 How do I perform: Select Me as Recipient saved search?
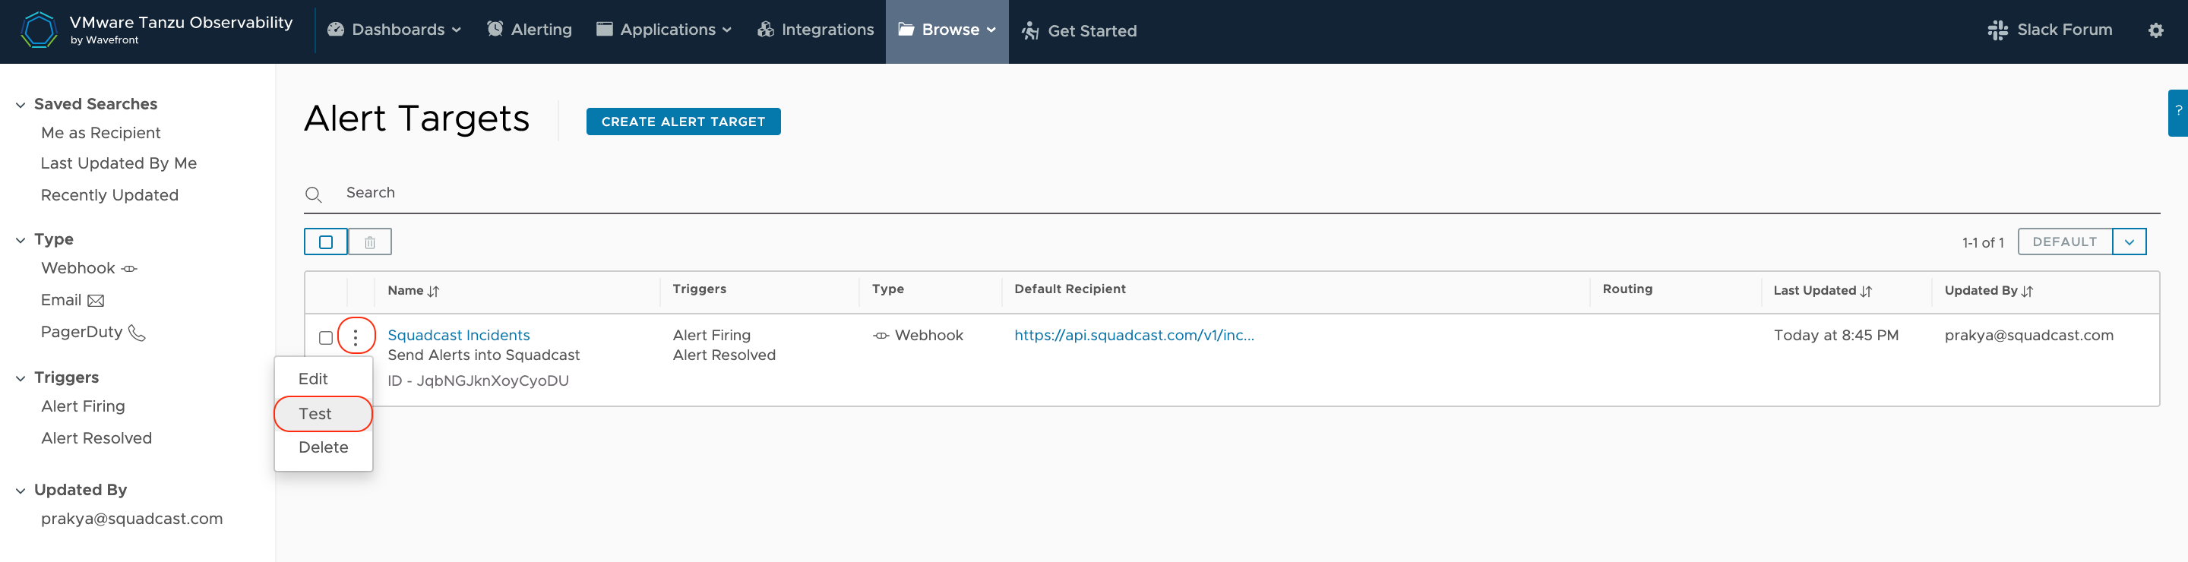click(100, 133)
